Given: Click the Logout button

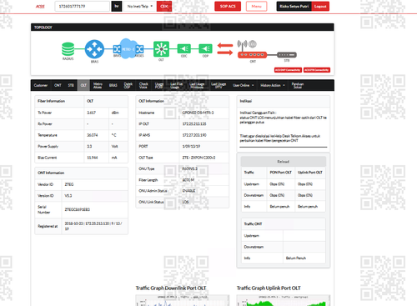Looking at the screenshot, I should [x=320, y=6].
